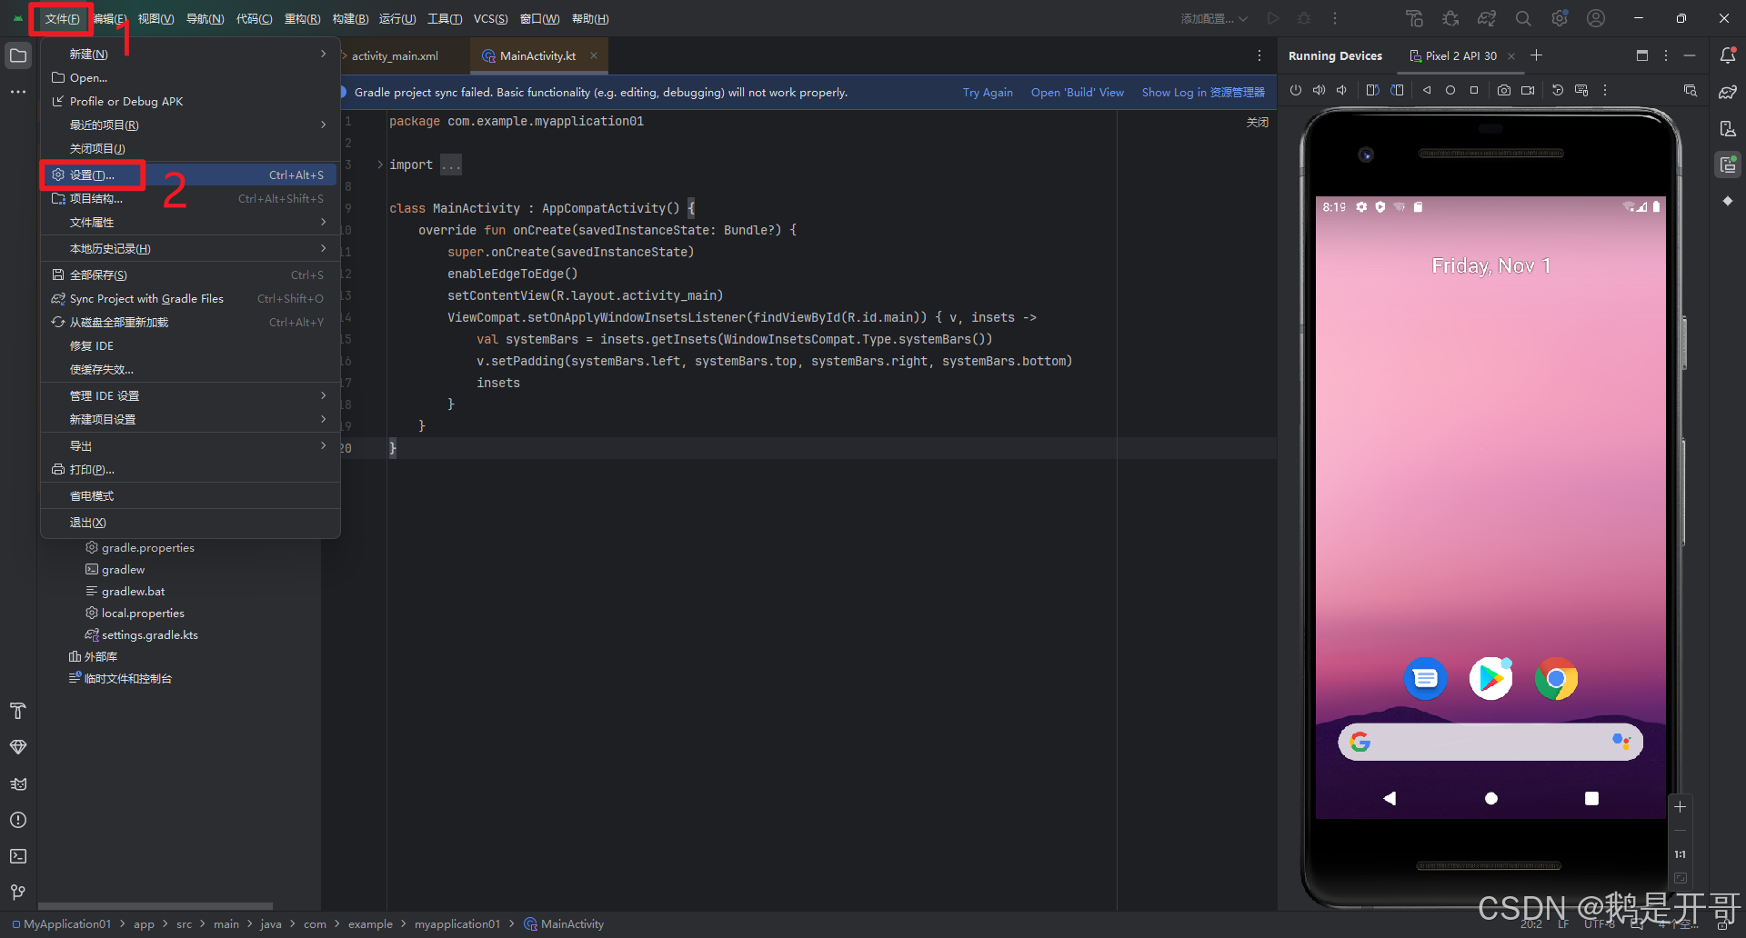Choose 全部保存(S) menu item
Viewport: 1746px width, 938px height.
(190, 274)
